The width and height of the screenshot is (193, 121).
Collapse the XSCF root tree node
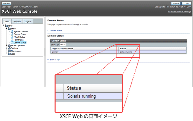click(4, 26)
